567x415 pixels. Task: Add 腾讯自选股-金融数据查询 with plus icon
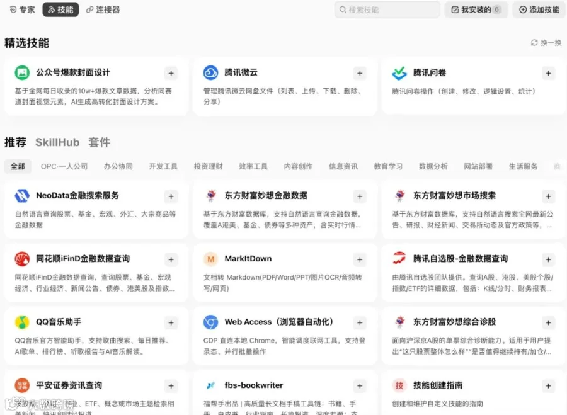[x=549, y=259]
